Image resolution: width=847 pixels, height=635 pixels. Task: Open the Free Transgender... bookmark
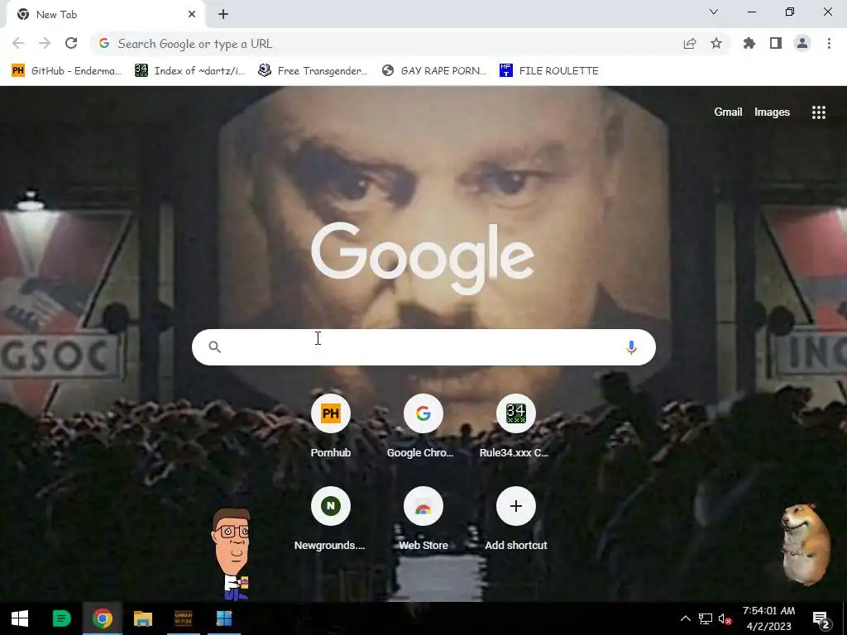(x=313, y=71)
